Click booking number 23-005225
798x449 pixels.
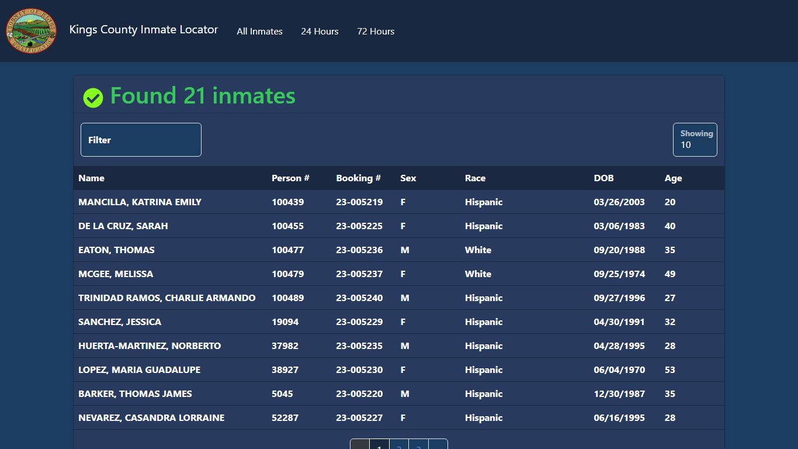coord(359,226)
